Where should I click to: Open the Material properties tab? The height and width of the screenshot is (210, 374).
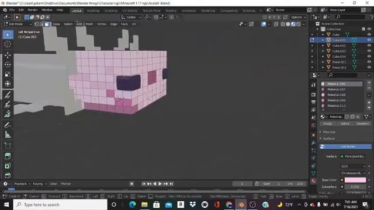click(x=313, y=181)
